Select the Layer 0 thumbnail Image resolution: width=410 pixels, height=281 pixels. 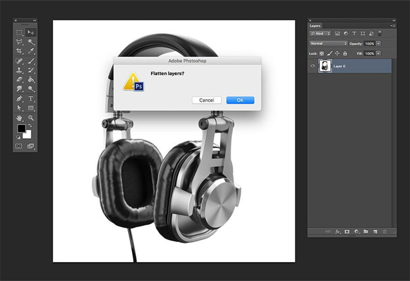[325, 66]
